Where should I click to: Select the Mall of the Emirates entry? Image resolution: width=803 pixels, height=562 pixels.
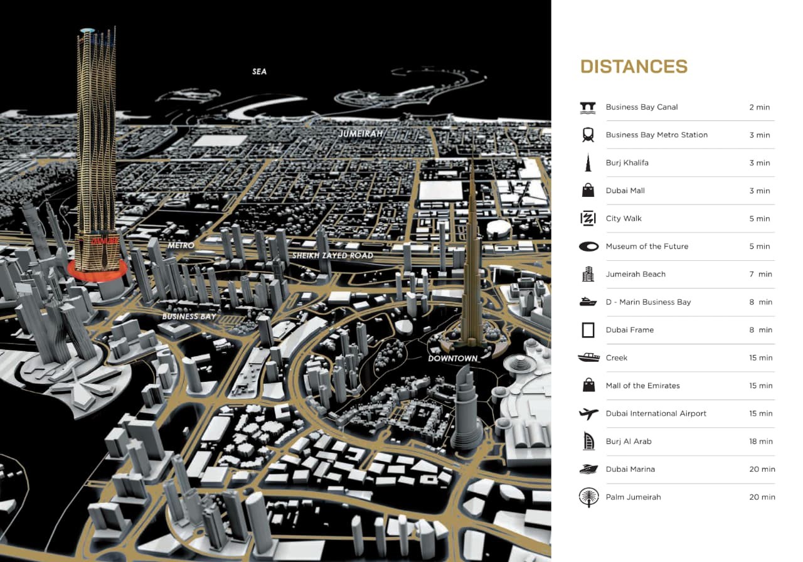point(642,386)
